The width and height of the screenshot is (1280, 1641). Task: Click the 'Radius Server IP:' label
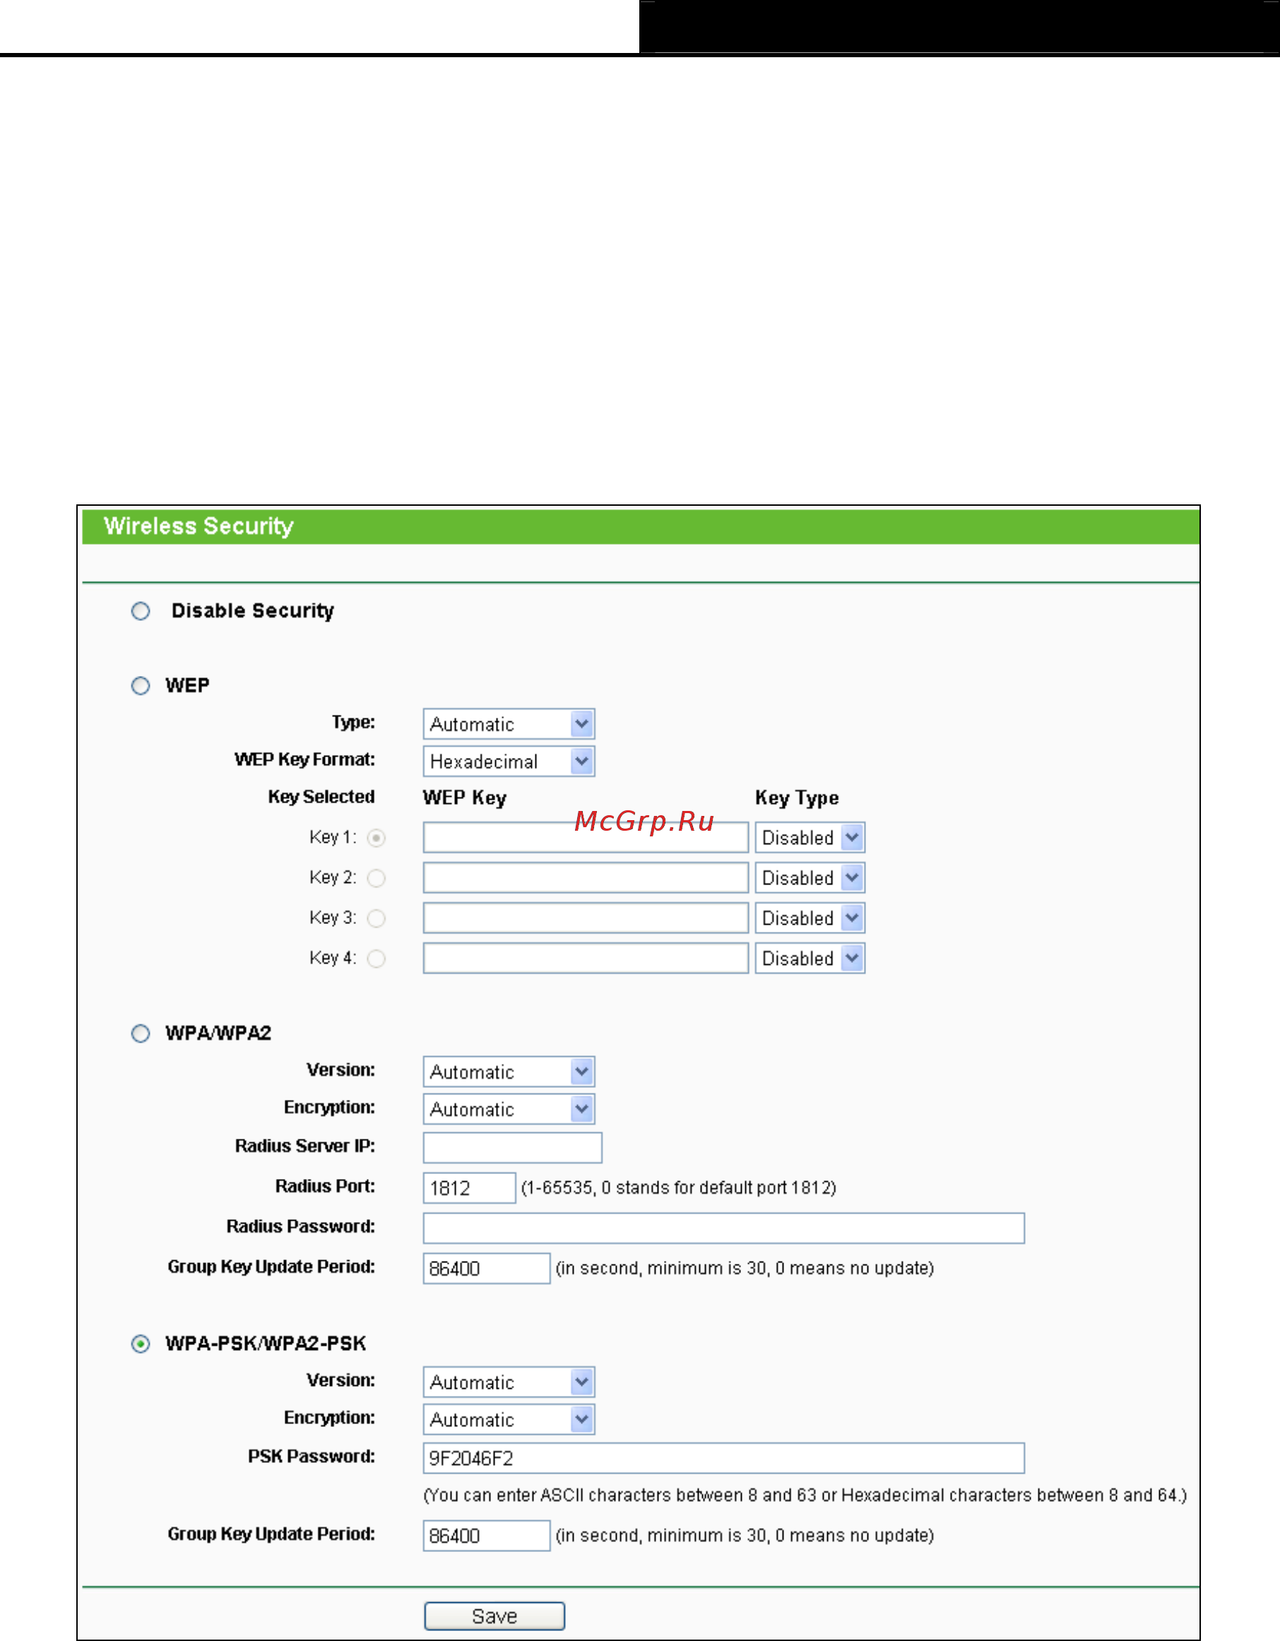coord(305,1146)
